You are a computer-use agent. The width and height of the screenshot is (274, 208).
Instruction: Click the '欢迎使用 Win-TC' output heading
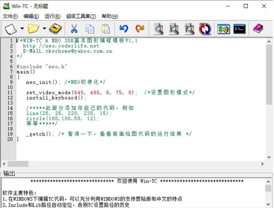137,181
